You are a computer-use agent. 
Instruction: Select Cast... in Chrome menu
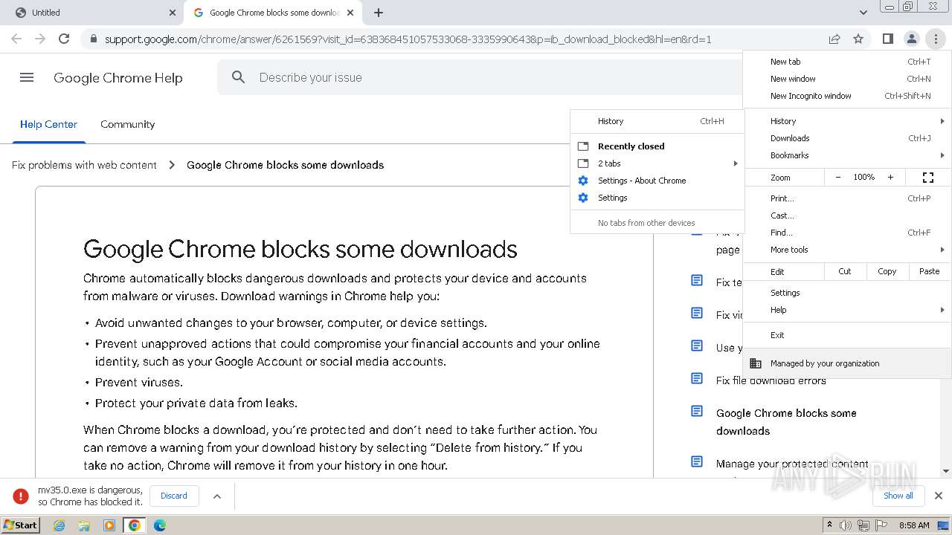[x=847, y=215]
